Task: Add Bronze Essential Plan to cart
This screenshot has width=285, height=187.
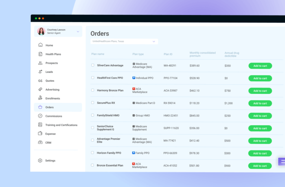Action: coord(260,166)
